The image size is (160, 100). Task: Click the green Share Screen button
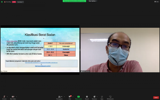click(x=78, y=97)
